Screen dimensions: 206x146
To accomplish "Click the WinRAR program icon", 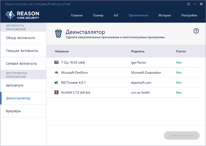I will (x=57, y=92).
